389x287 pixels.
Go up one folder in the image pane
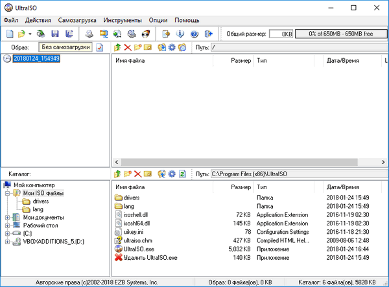[117, 47]
